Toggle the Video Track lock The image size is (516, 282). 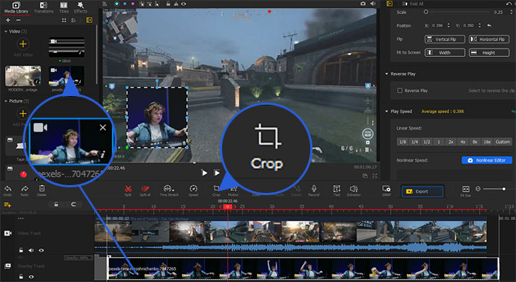coord(21,251)
